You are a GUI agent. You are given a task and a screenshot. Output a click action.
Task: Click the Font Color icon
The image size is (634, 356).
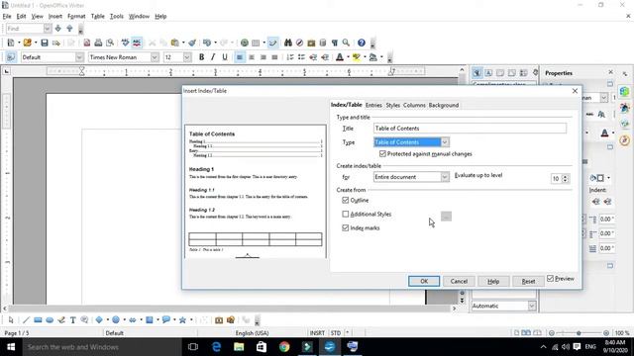click(x=340, y=57)
